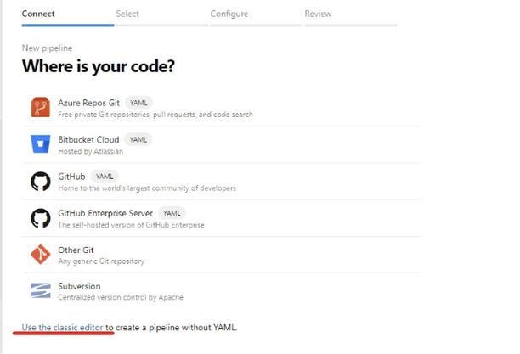Viewport: 520px width, 354px height.
Task: Click YAML badge beside GitHub Enterprise Server
Action: [172, 213]
